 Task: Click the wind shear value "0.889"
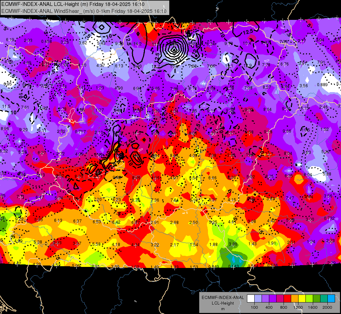pos(322,85)
